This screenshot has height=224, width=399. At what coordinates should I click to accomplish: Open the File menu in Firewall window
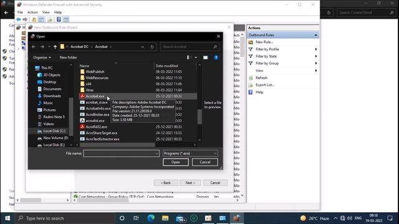pos(20,12)
